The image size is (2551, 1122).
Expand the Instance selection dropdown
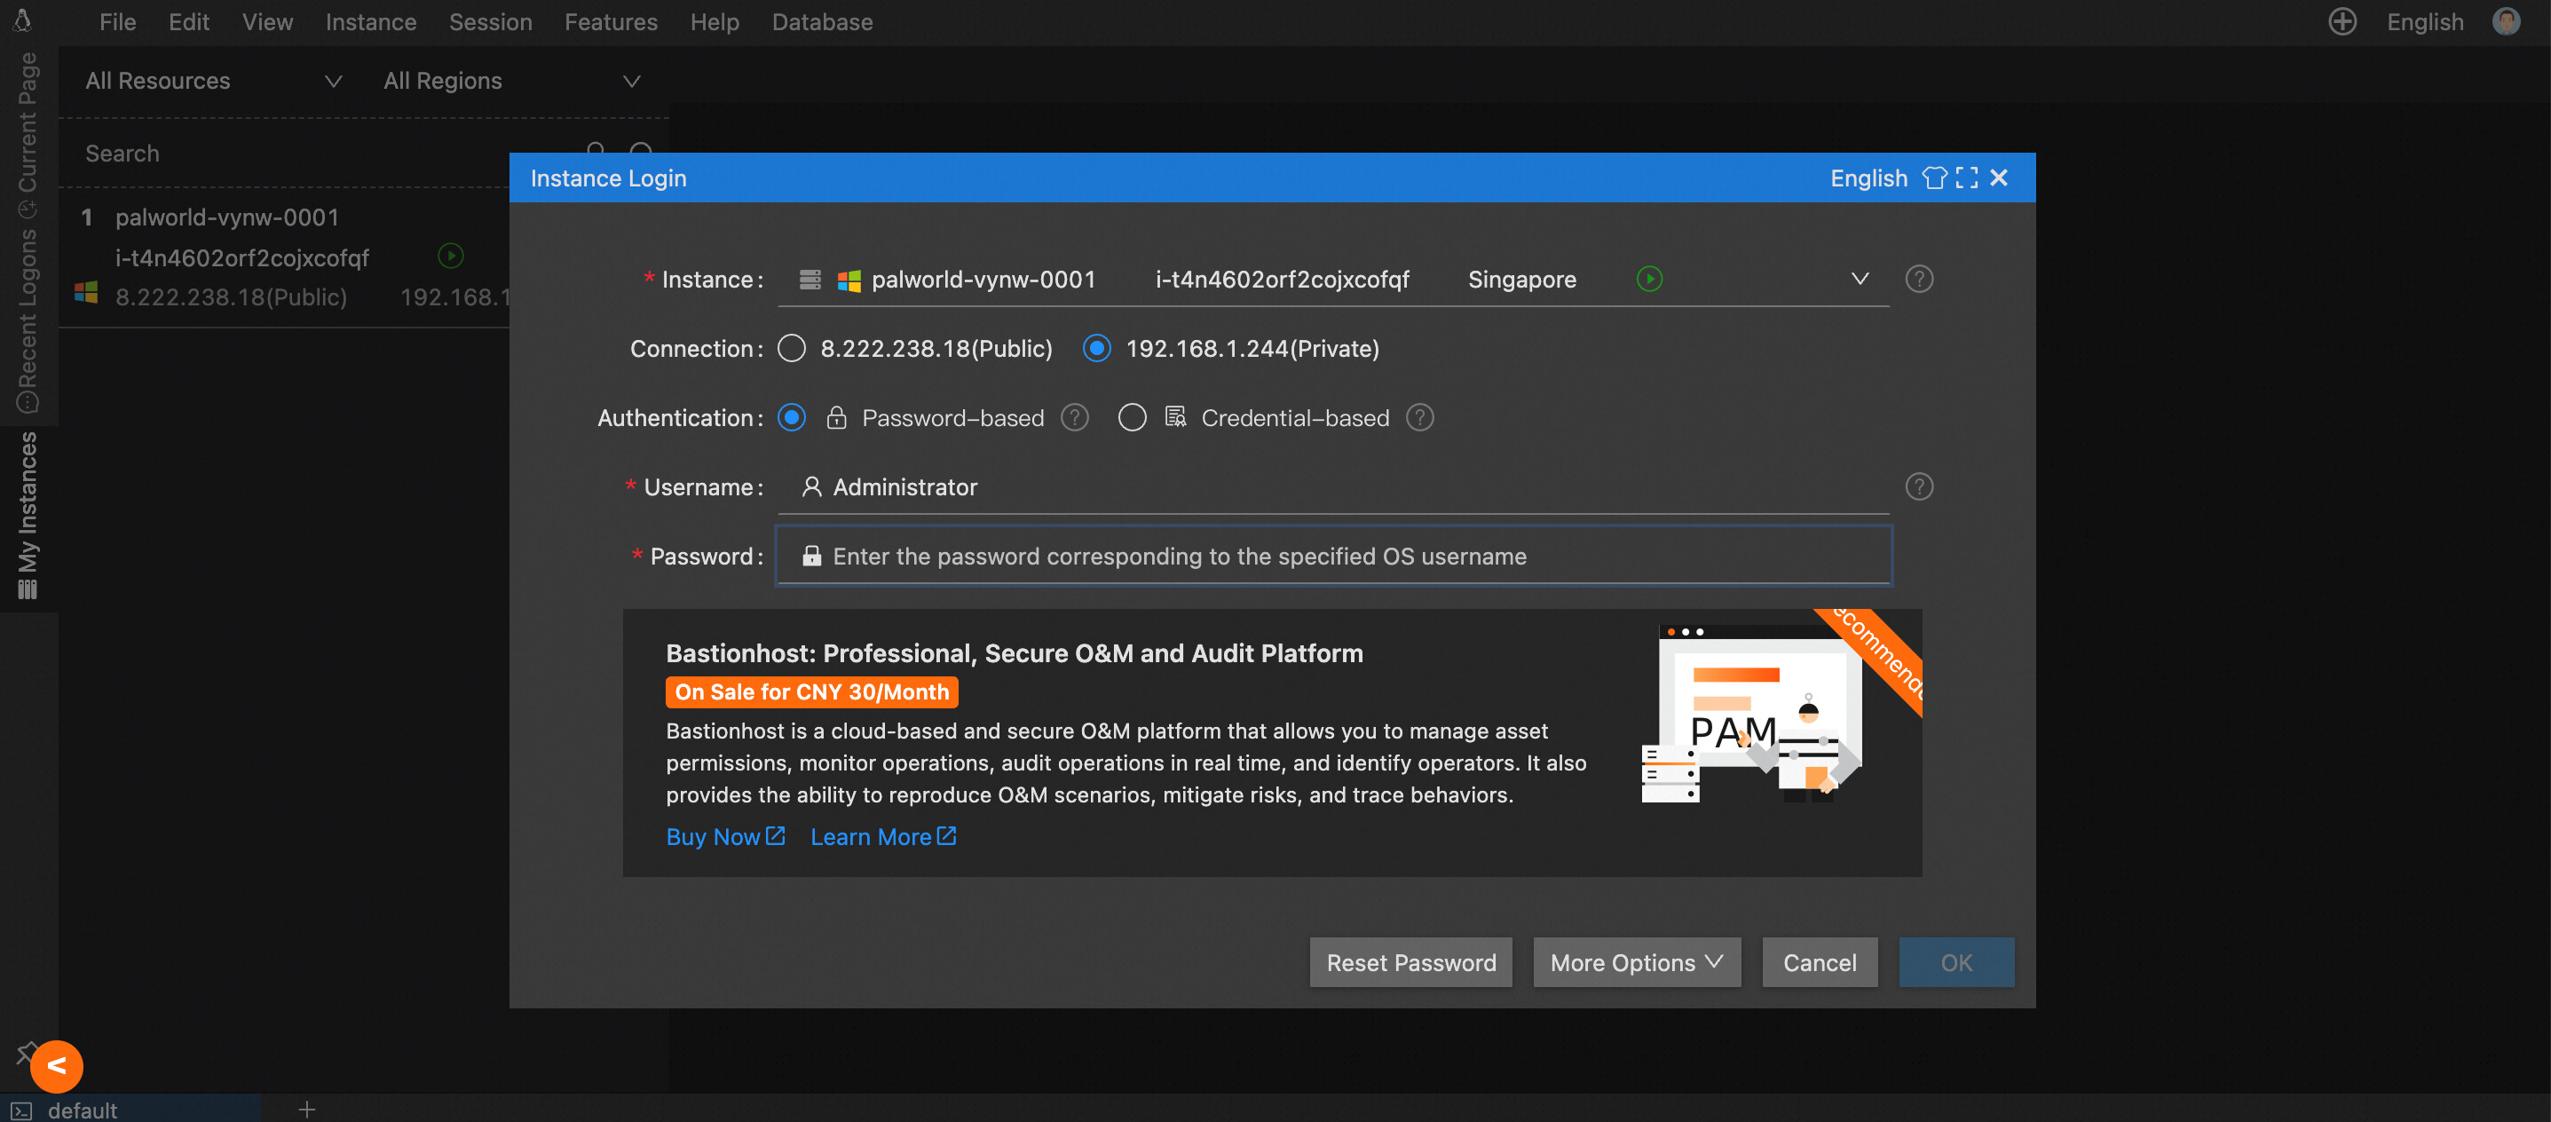tap(1860, 280)
